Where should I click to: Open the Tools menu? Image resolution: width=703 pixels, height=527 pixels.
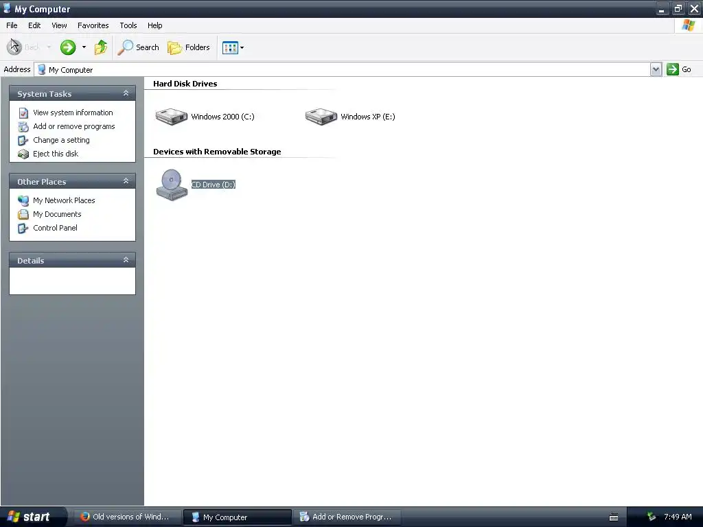click(x=128, y=25)
